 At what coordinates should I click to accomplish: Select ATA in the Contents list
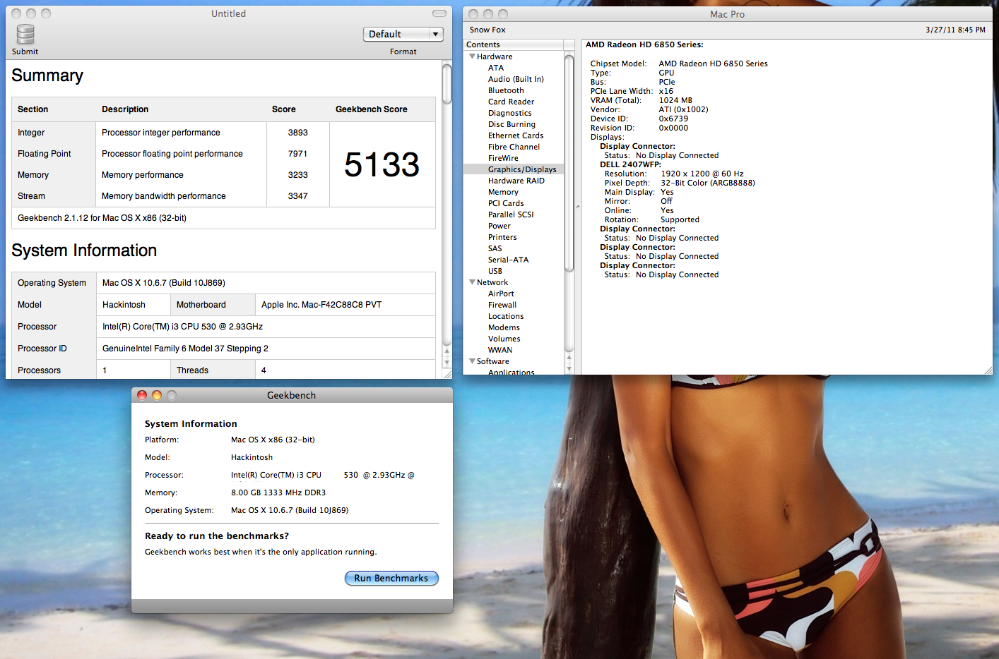[496, 68]
